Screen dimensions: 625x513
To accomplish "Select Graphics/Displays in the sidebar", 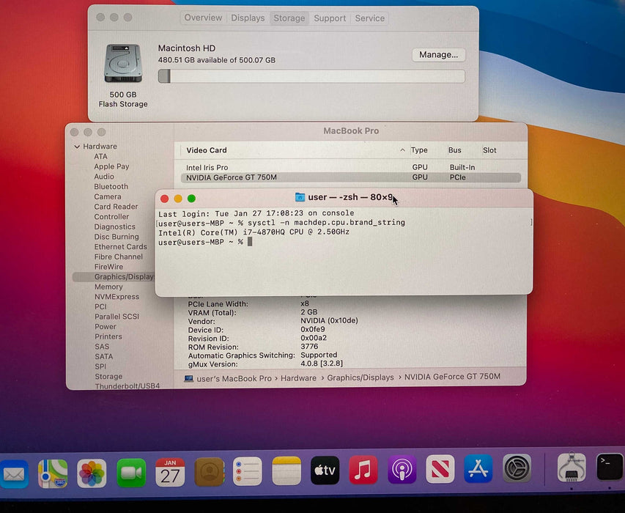I will 114,276.
